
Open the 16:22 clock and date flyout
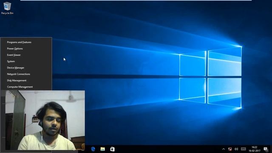coord(255,149)
